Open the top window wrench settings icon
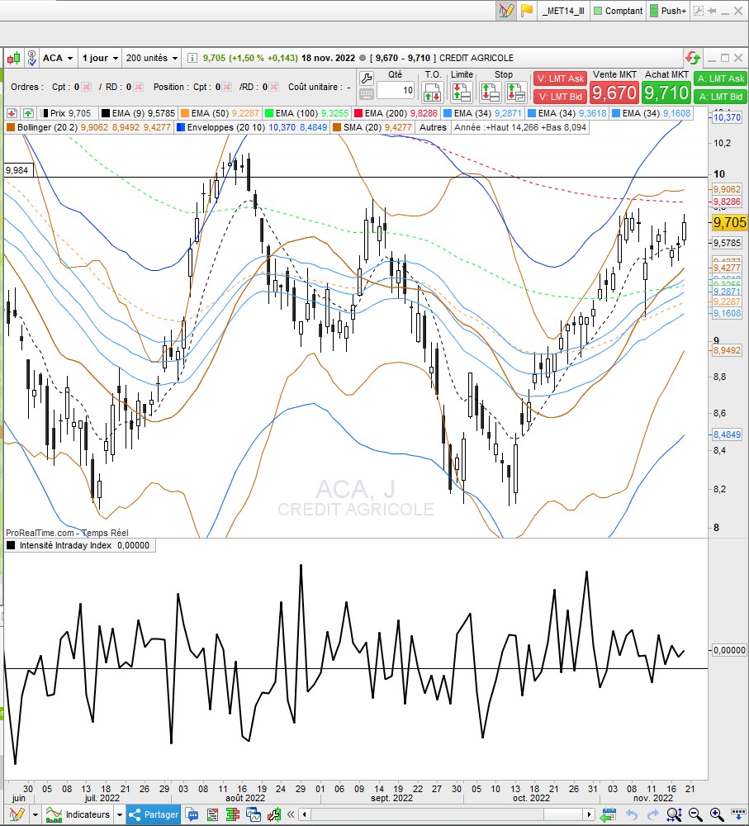This screenshot has height=826, width=749. pos(699,11)
